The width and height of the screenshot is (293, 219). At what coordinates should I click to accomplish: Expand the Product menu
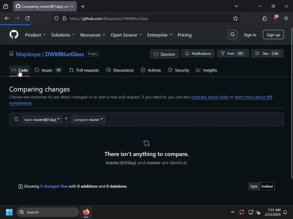[x=35, y=35]
